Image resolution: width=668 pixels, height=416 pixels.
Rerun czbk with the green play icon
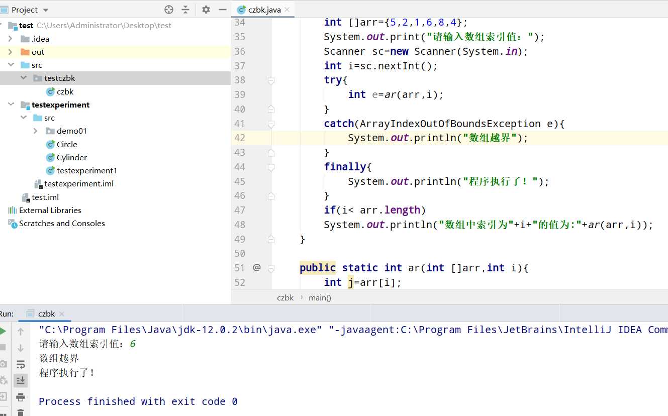click(3, 331)
